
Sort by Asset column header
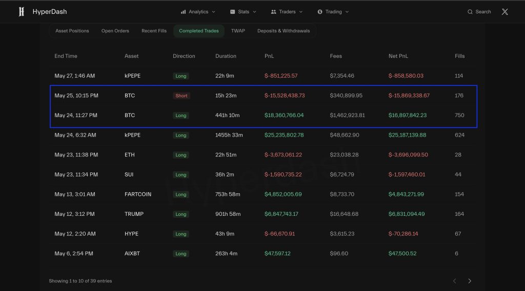coord(132,56)
